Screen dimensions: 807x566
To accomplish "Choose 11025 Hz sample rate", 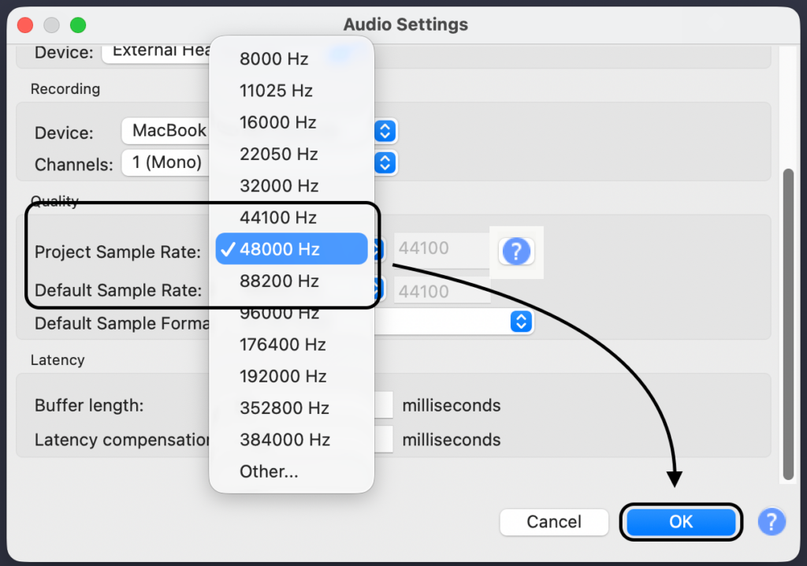I will 276,91.
